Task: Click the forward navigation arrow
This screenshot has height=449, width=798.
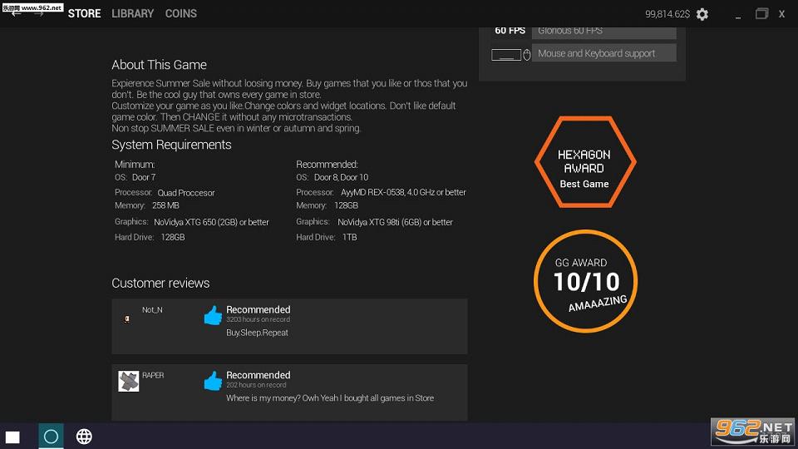Action: [x=38, y=13]
